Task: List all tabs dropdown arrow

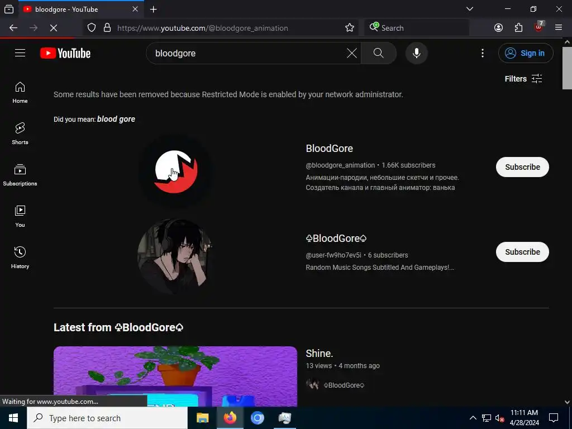Action: (470, 9)
